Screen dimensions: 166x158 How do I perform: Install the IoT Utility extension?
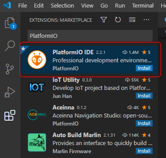pyautogui.click(x=144, y=96)
